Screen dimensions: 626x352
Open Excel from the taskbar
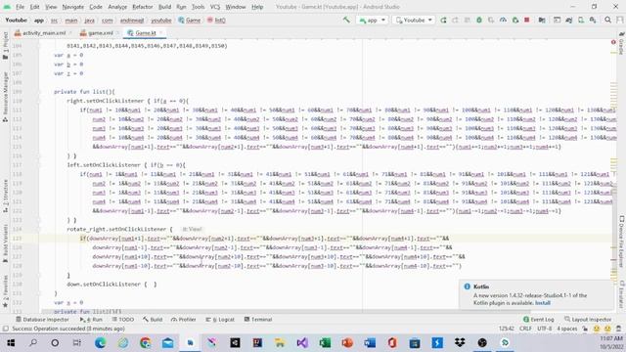click(325, 343)
